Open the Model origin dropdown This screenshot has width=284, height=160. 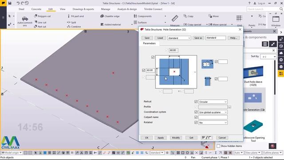(12, 153)
